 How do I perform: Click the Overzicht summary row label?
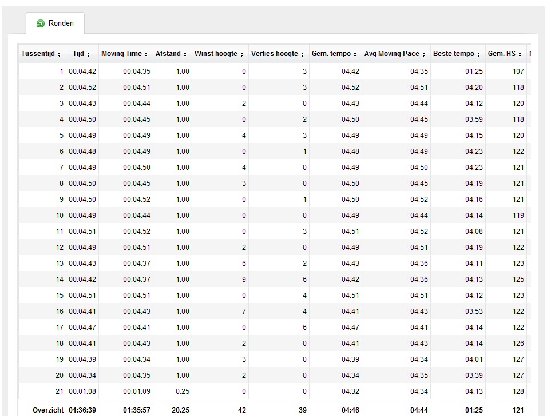[48, 411]
